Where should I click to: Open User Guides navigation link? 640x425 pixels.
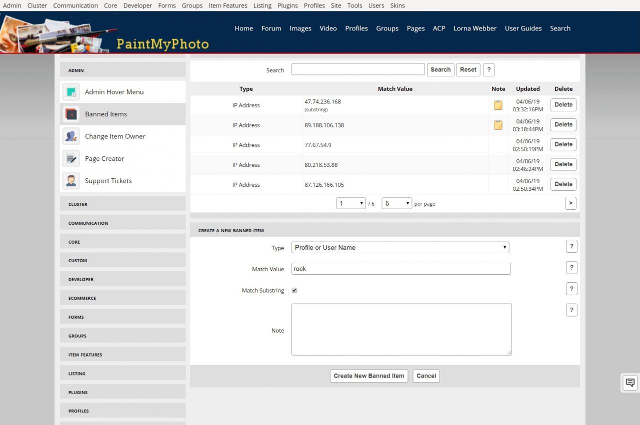coord(523,28)
